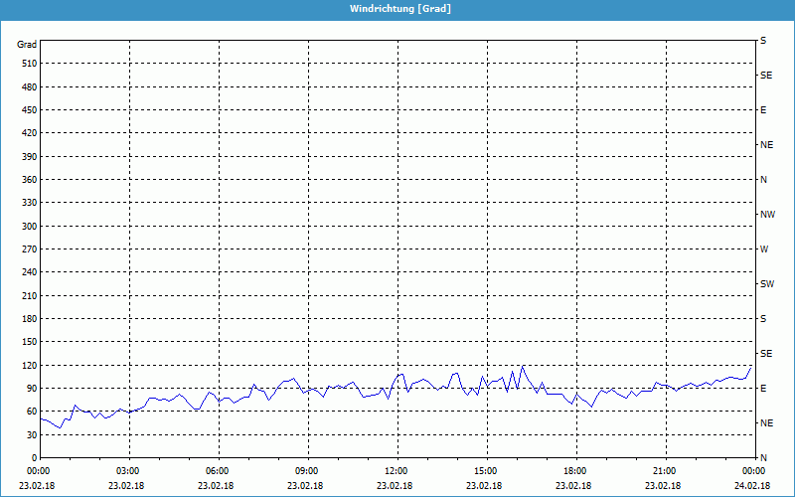Select the W compass label on right axis
This screenshot has width=795, height=497.
pos(764,249)
